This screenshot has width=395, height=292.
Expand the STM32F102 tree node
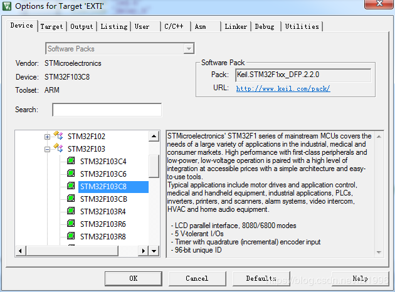47,137
